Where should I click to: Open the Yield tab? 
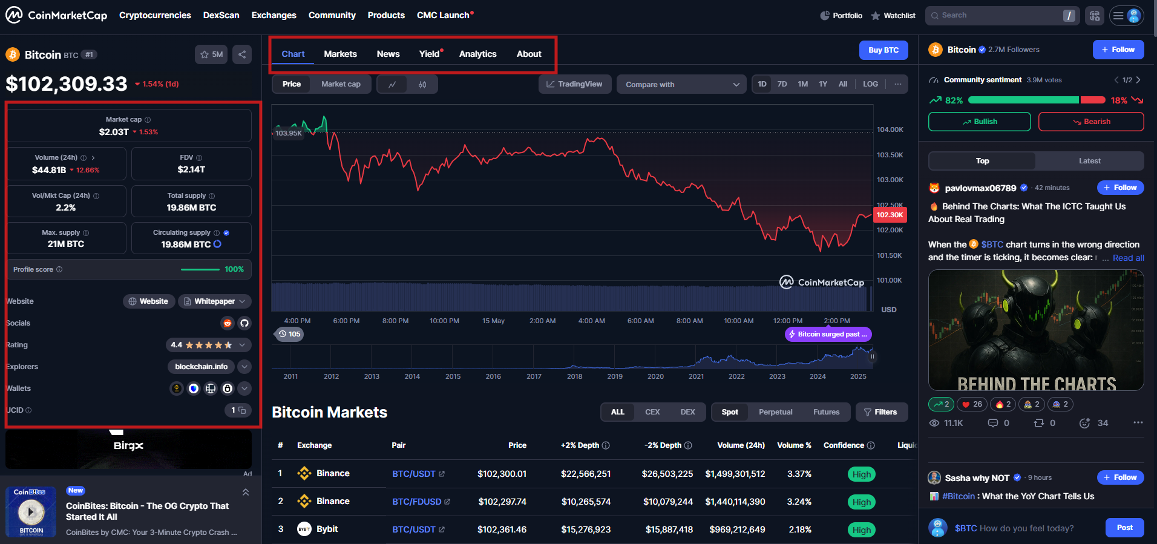(x=430, y=54)
